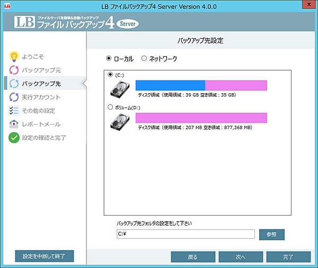Click the backup folder path field showing C:¥

click(x=185, y=234)
